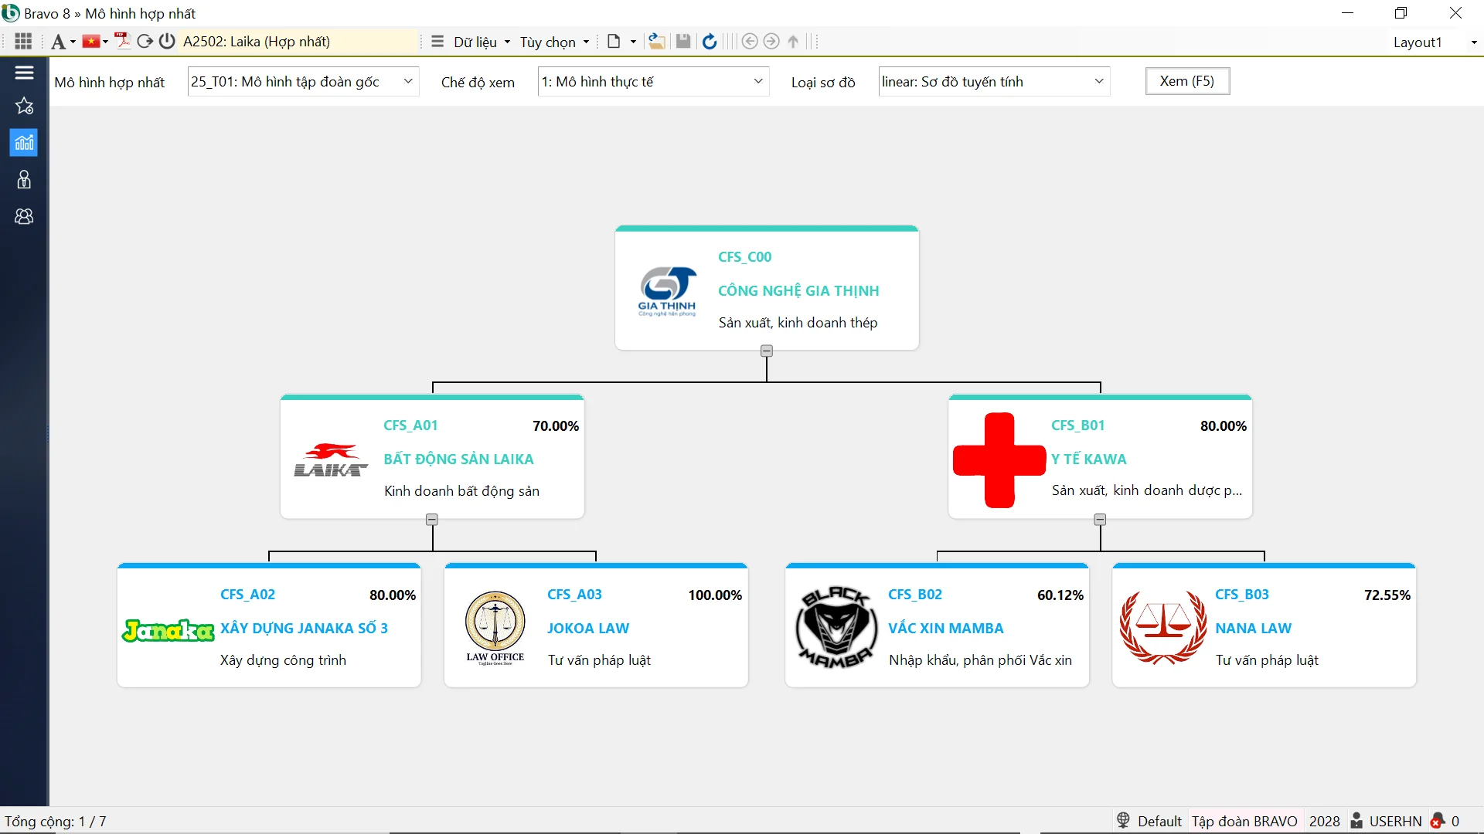This screenshot has height=834, width=1484.
Task: Click the power/logout icon
Action: click(x=167, y=42)
